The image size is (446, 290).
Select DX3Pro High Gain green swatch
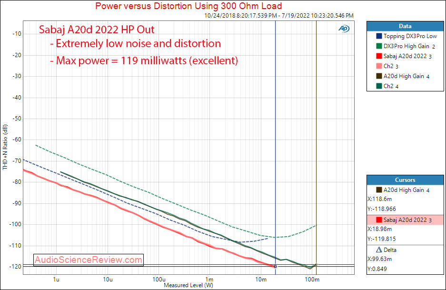coord(379,46)
